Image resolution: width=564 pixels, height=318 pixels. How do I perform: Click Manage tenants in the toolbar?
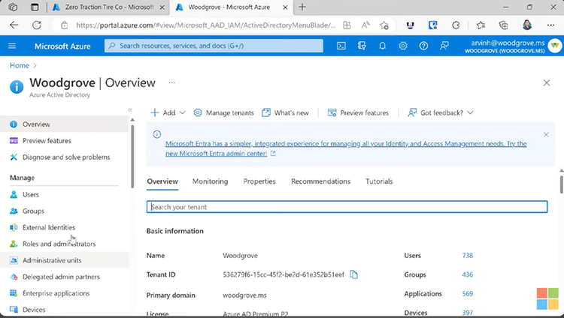tap(224, 112)
